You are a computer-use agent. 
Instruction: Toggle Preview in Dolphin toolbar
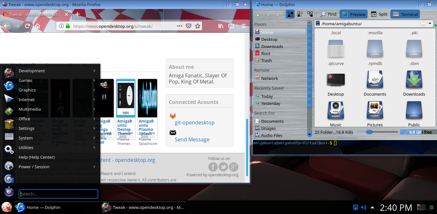354,14
